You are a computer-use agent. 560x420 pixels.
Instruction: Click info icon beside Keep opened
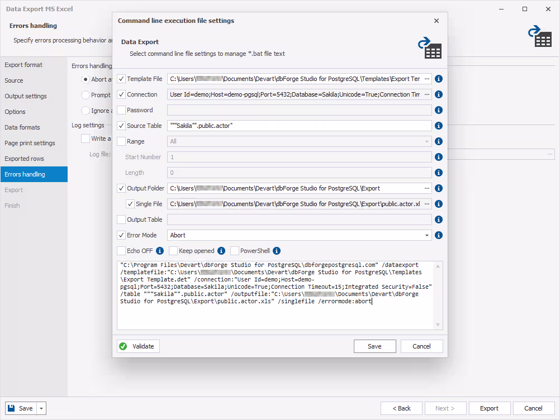click(221, 251)
